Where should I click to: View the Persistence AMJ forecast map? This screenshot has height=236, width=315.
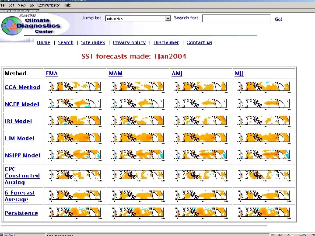click(x=201, y=213)
